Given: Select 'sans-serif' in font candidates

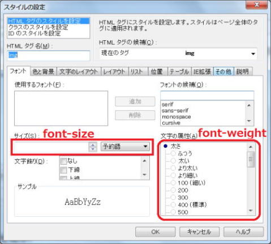Looking at the screenshot, I should click(x=203, y=110).
